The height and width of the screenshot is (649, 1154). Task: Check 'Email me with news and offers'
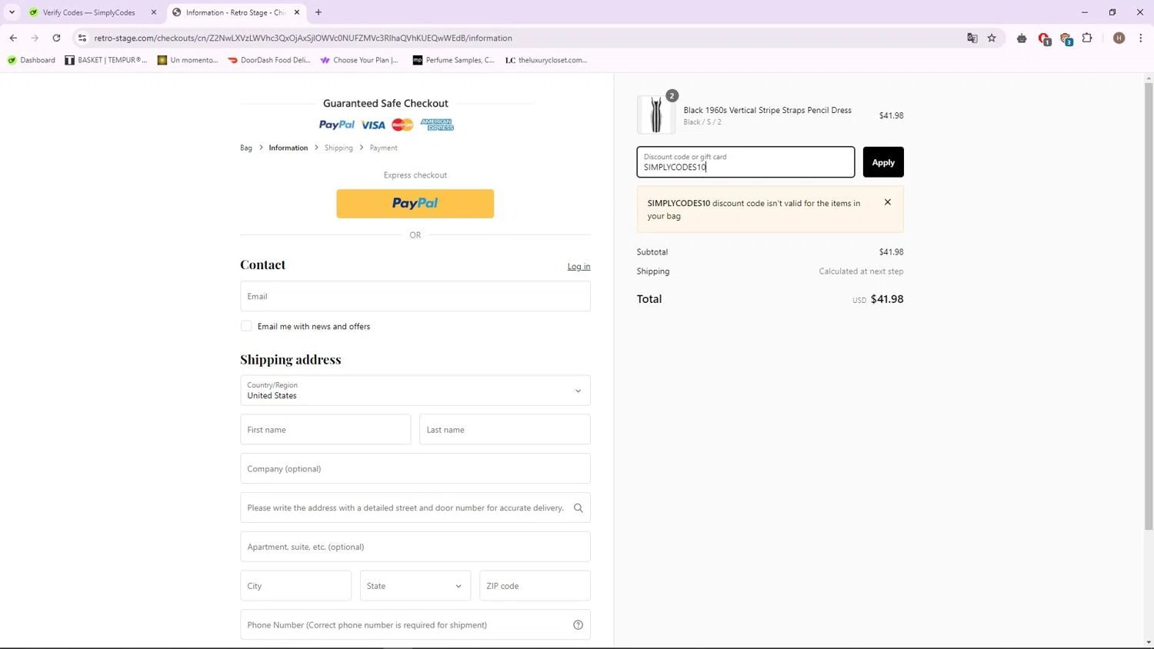pos(246,326)
